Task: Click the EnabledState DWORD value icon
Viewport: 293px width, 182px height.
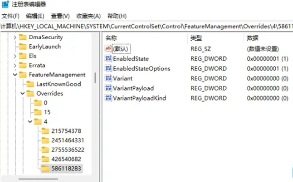Action: [108, 58]
